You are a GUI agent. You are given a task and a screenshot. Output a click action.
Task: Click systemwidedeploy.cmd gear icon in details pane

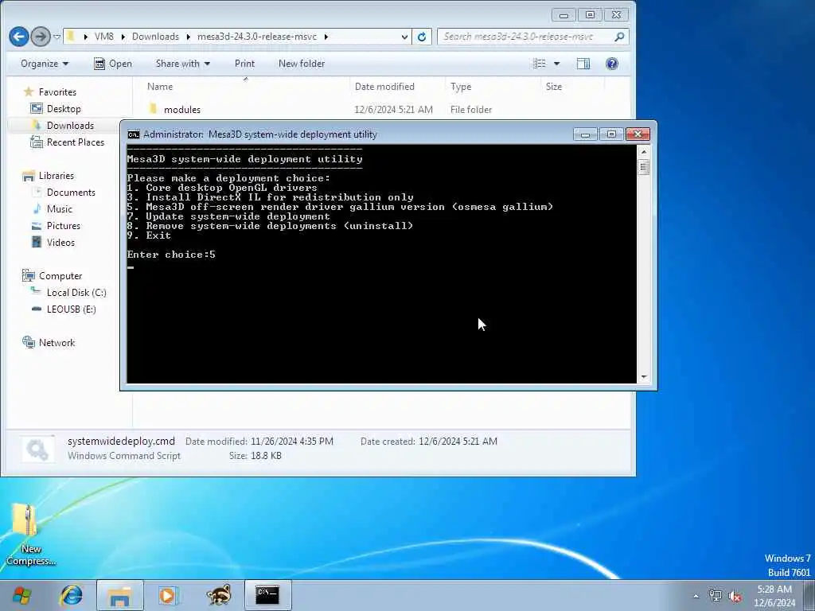[x=37, y=449]
